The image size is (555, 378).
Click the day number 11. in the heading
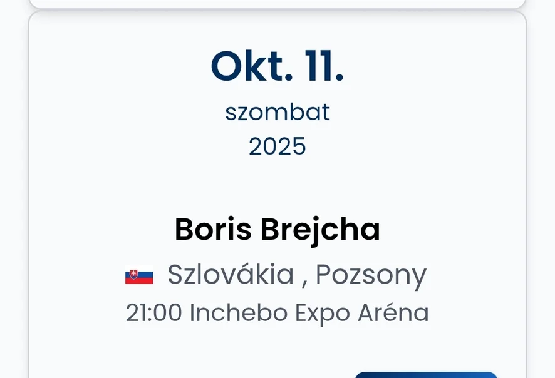tap(324, 67)
